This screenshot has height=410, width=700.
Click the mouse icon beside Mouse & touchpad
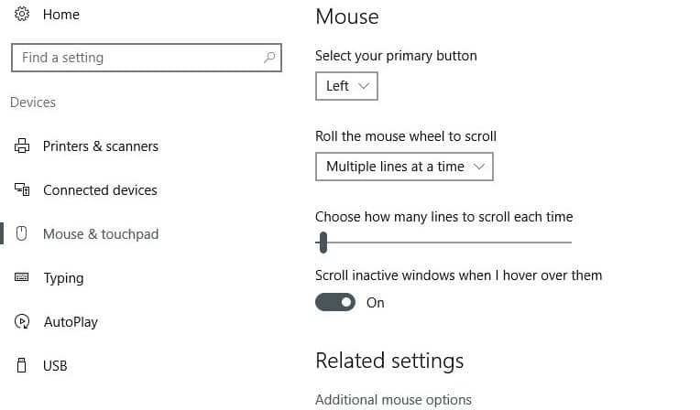point(23,234)
